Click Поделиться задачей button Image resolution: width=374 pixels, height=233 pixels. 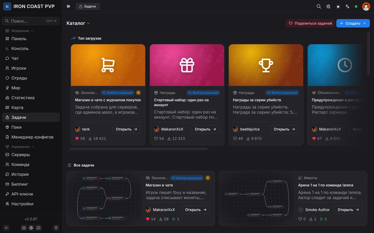point(310,23)
